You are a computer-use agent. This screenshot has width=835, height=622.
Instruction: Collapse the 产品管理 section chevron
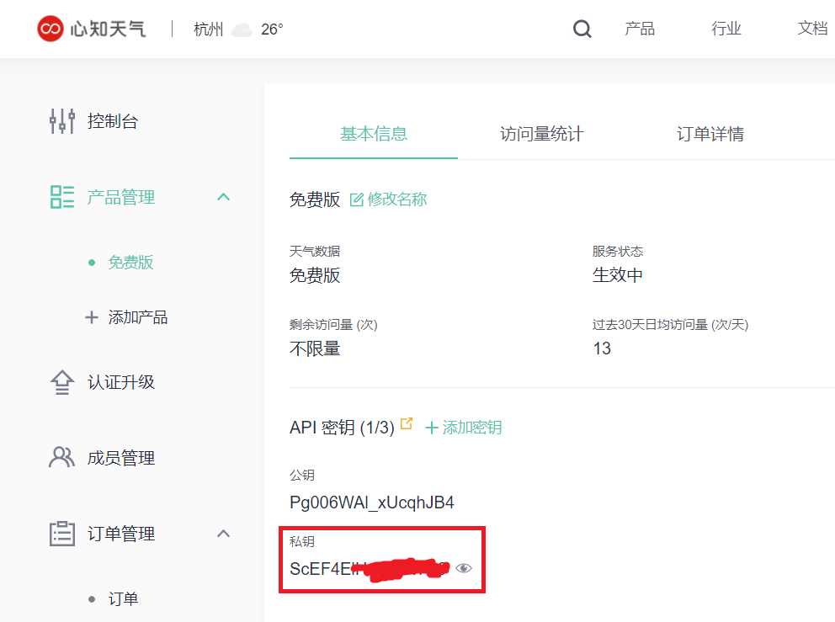click(x=223, y=196)
